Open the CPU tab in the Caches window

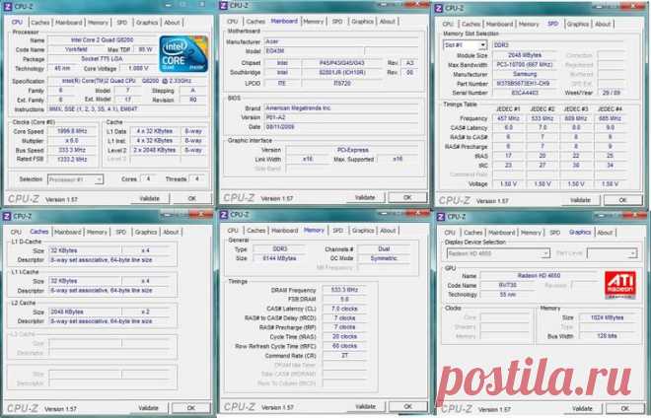[16, 232]
